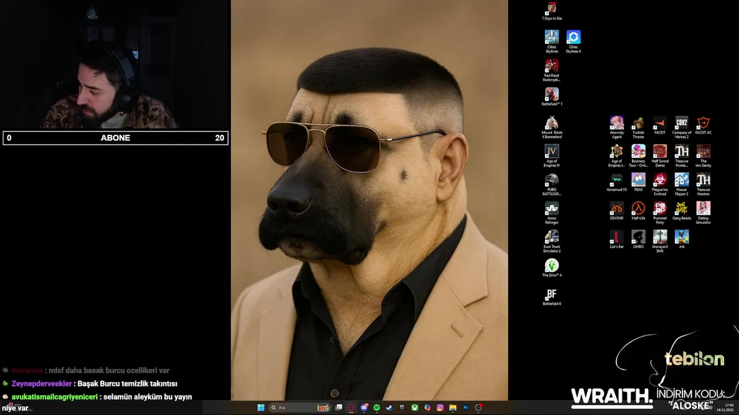Open the Turkish Throne shortcut

(638, 127)
